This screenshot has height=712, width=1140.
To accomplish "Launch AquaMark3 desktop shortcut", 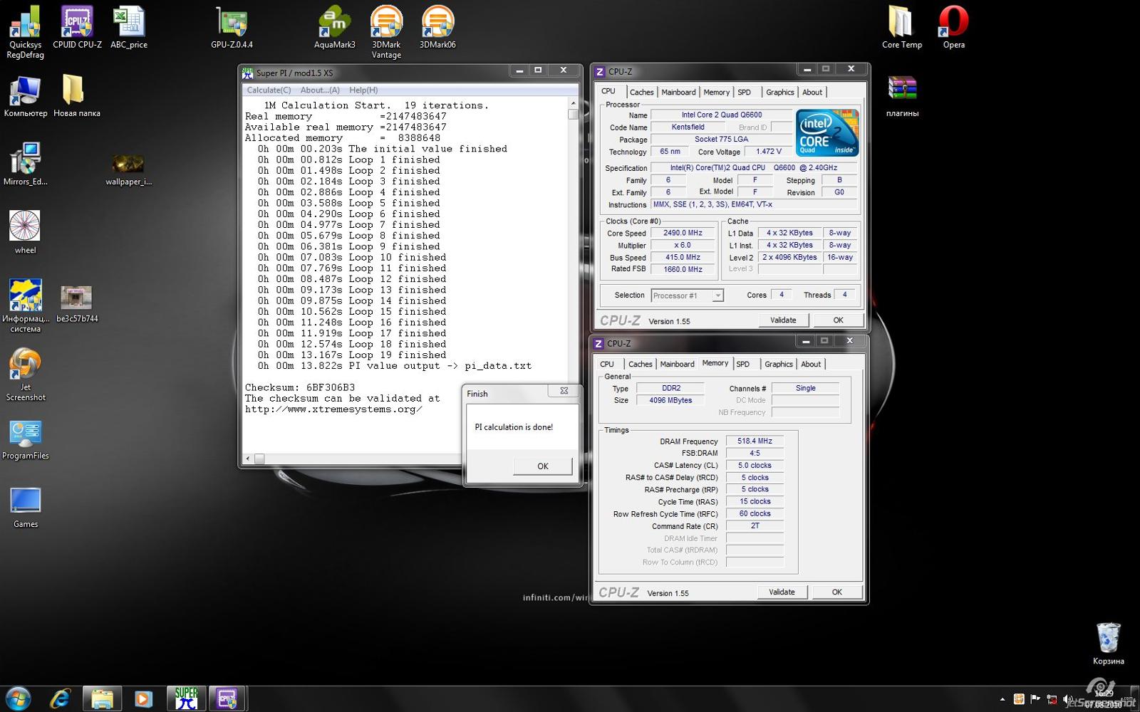I will click(x=334, y=27).
